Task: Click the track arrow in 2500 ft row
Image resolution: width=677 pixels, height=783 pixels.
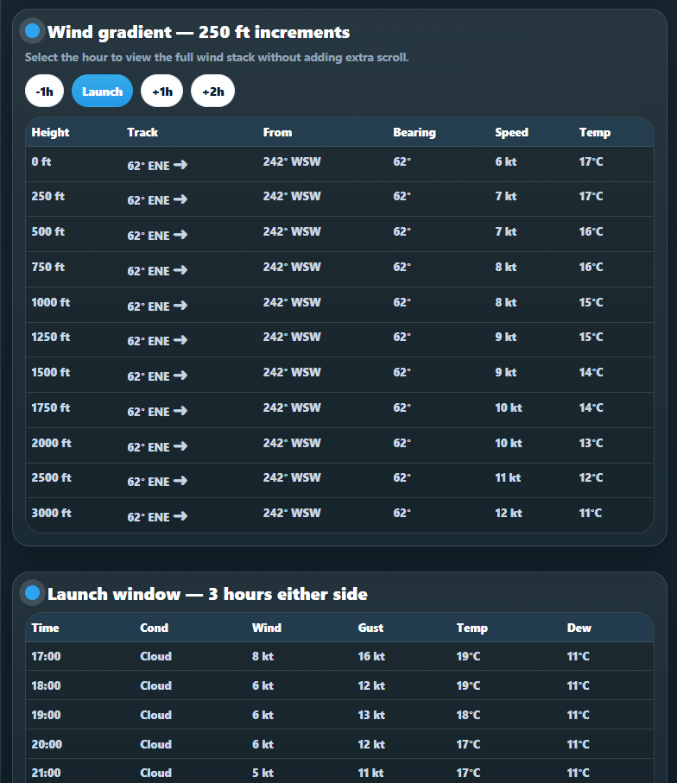Action: (180, 480)
